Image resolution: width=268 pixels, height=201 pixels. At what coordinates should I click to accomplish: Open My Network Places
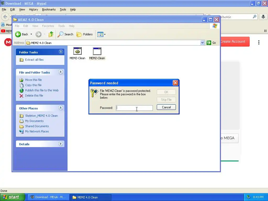click(x=37, y=131)
